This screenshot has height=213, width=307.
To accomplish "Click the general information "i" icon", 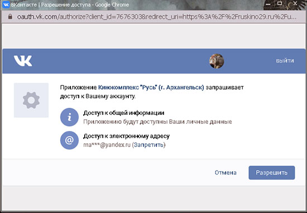I will 69,117.
